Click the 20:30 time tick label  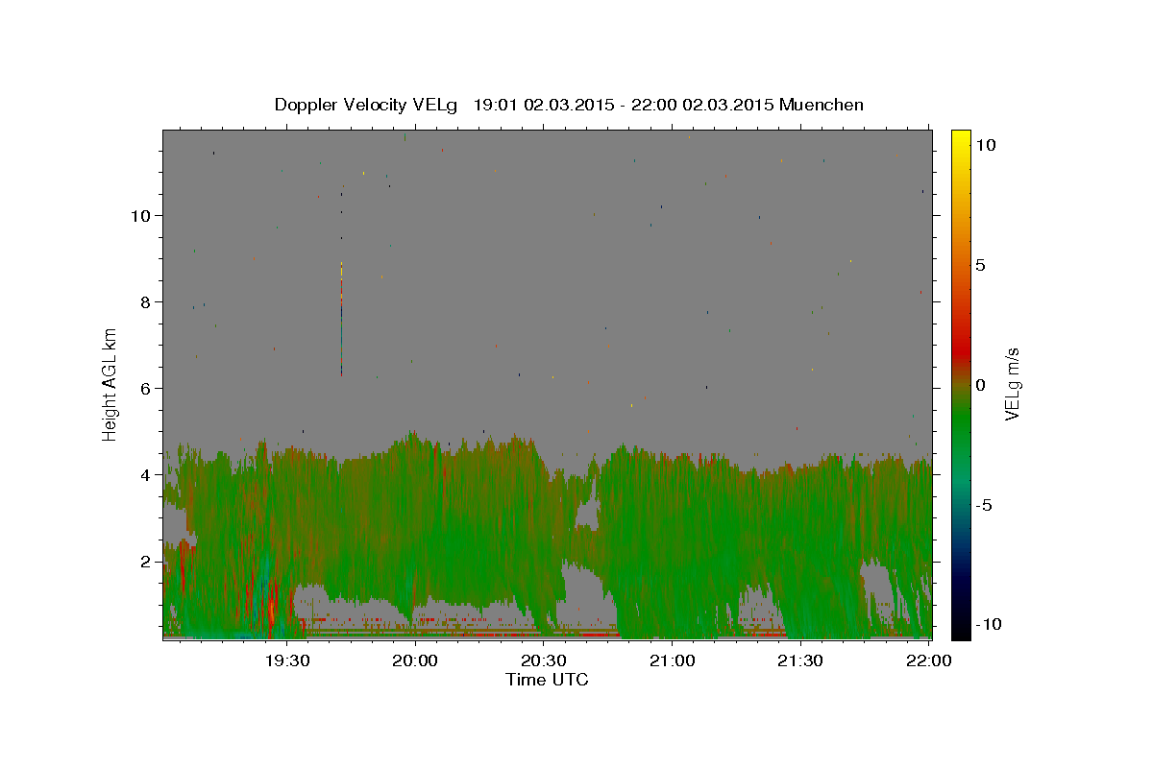[x=544, y=660]
